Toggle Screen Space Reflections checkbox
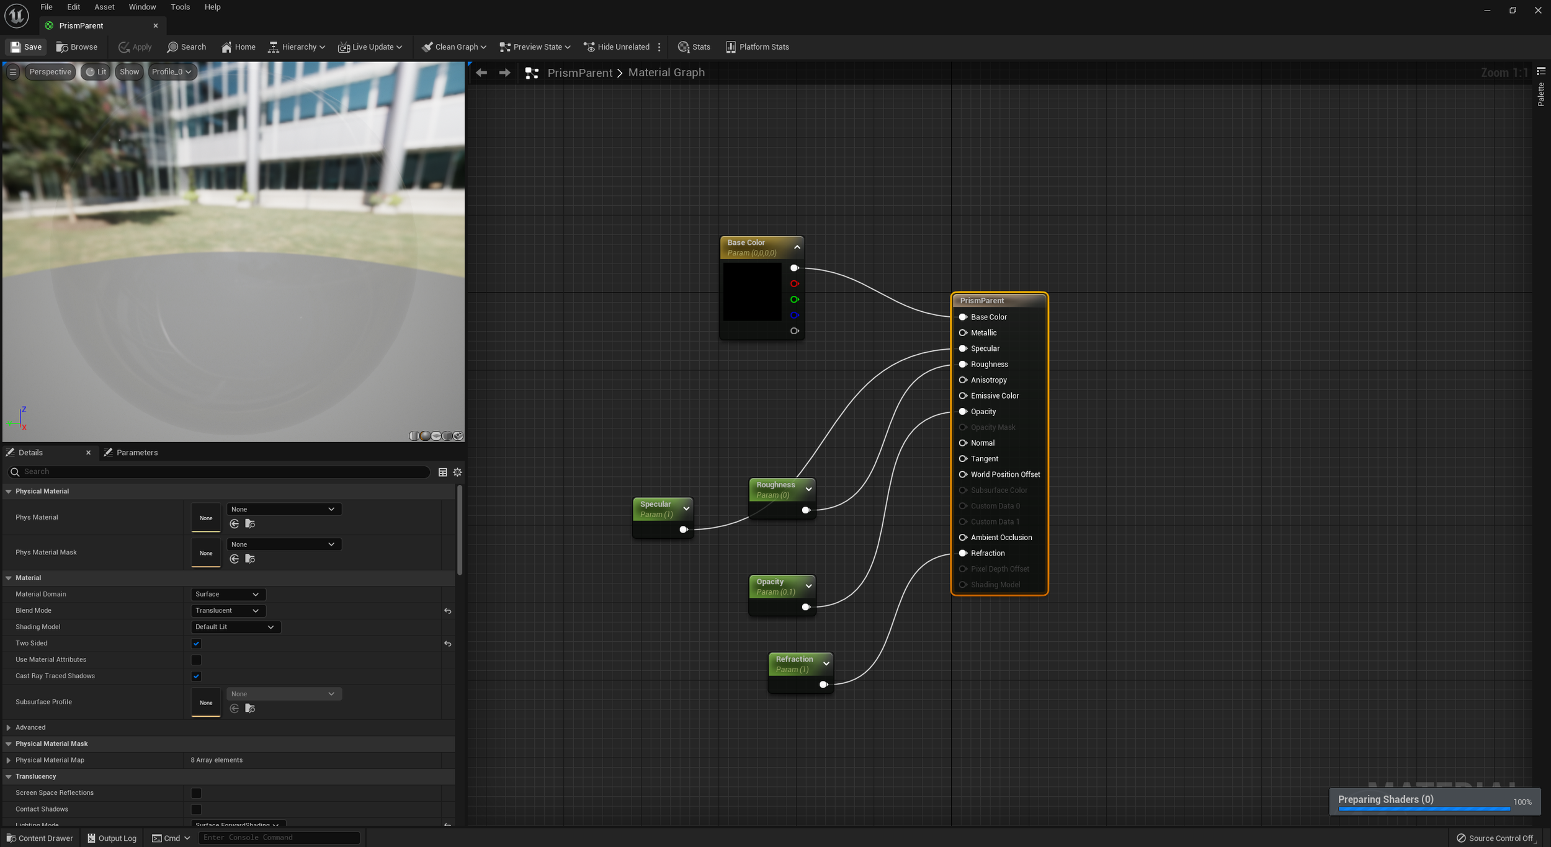 (x=196, y=793)
